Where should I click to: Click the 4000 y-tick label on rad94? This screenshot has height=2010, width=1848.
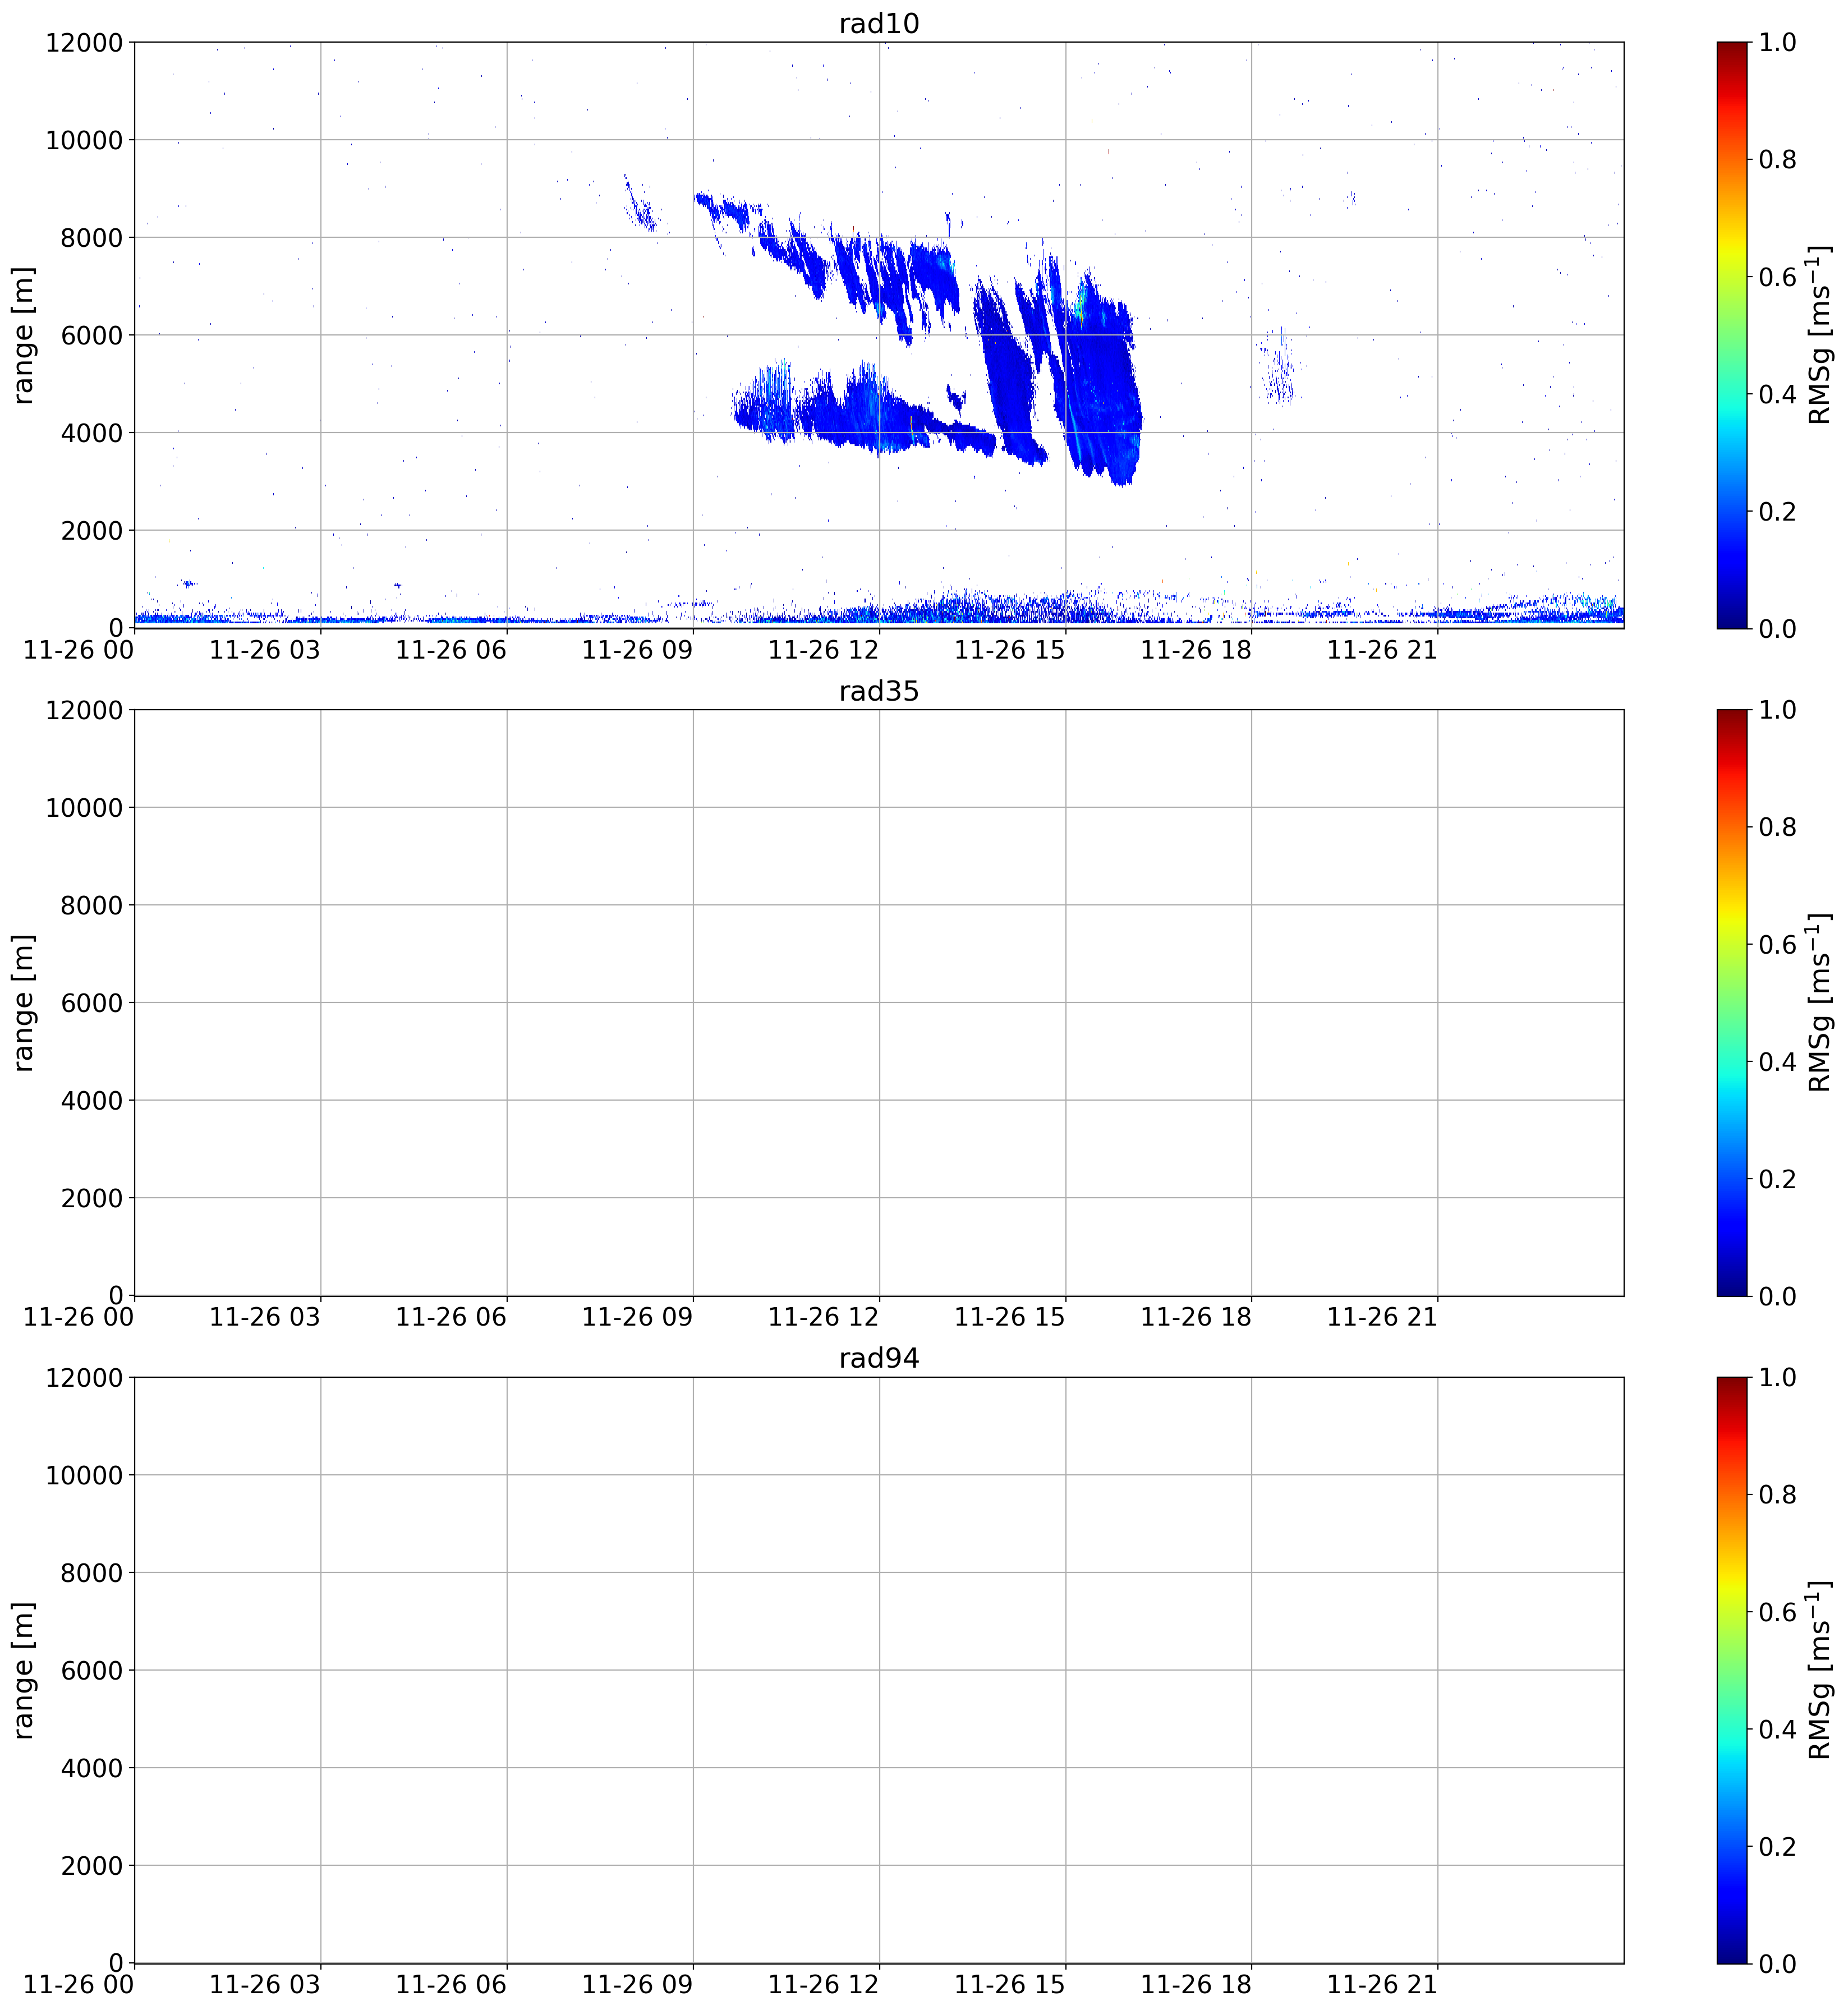(x=91, y=1768)
